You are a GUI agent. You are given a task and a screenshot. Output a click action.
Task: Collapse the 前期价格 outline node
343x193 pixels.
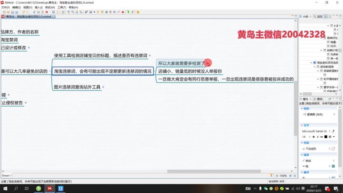pyautogui.click(x=321, y=50)
